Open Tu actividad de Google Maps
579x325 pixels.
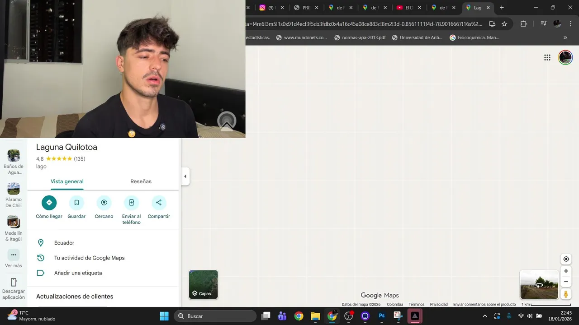(103, 258)
